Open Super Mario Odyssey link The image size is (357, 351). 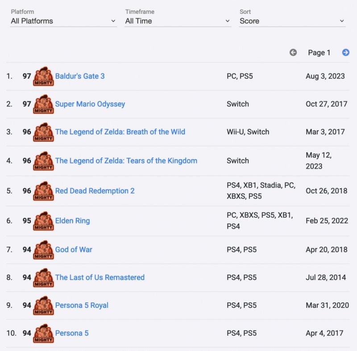[x=90, y=104]
